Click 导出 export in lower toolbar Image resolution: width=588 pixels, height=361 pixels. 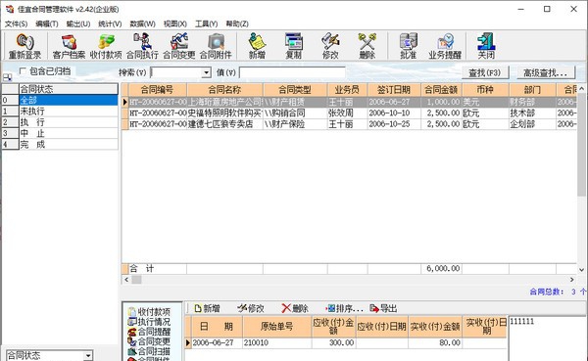click(383, 308)
